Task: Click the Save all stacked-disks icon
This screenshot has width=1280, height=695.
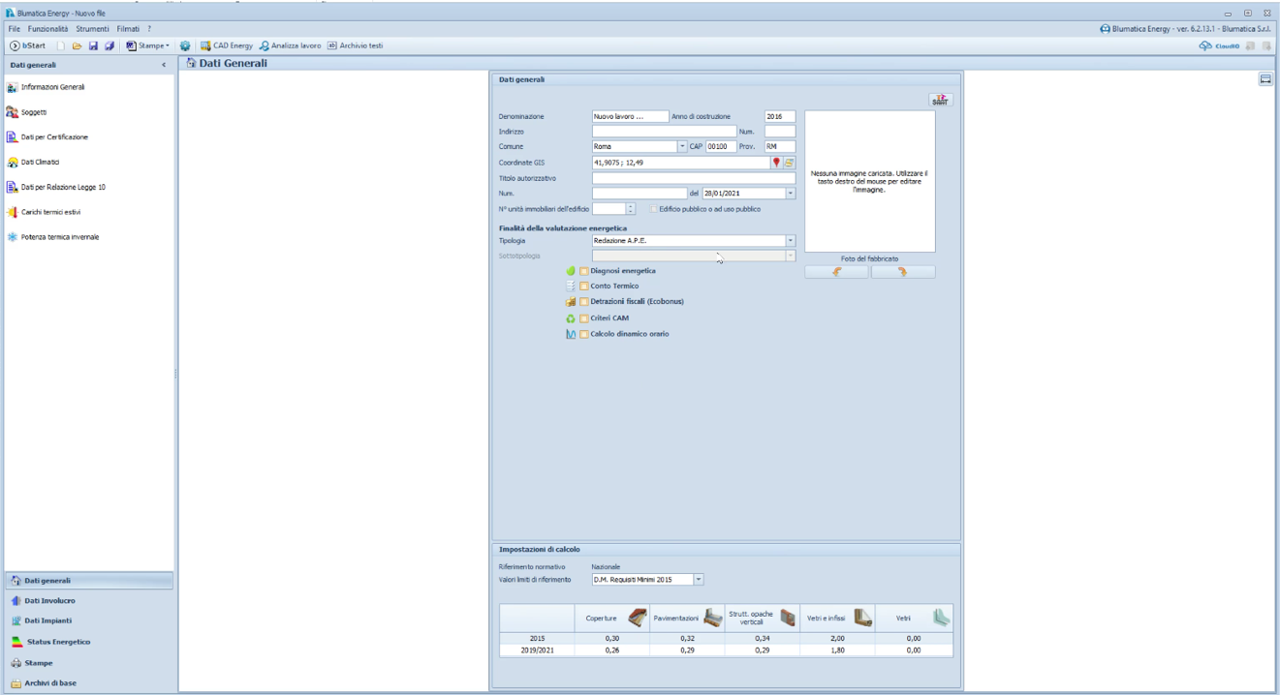Action: point(109,45)
